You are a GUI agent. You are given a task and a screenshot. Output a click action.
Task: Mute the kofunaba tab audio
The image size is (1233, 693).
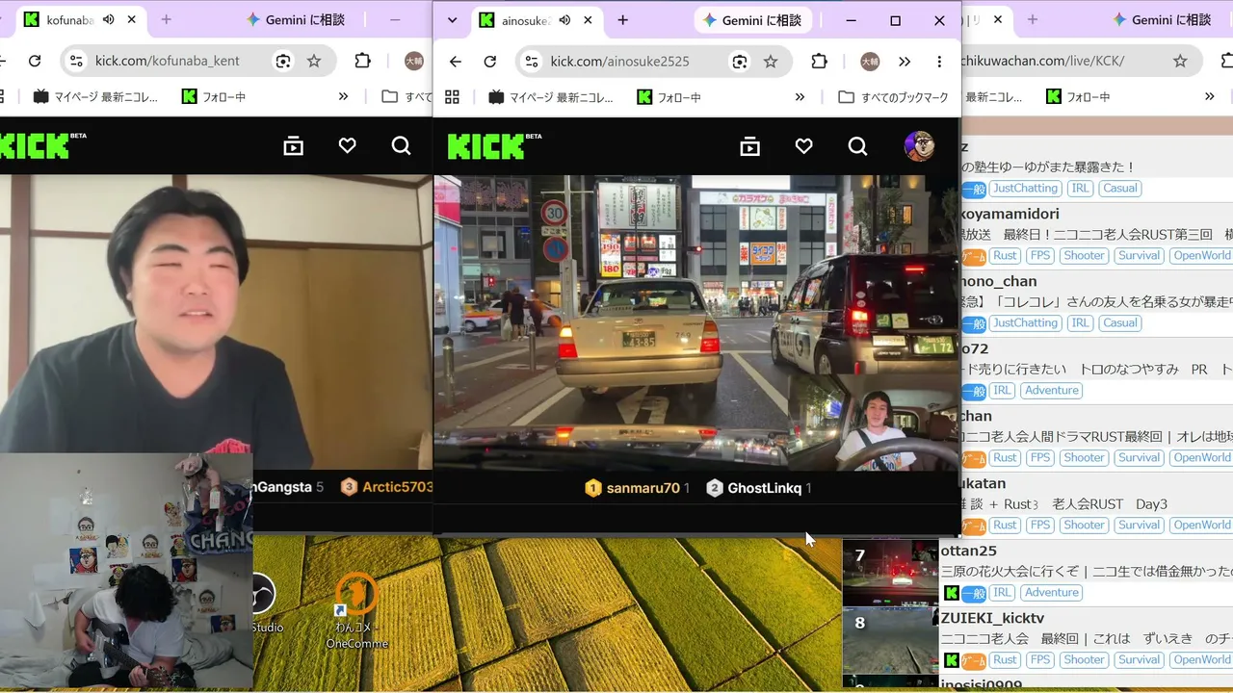pos(109,20)
